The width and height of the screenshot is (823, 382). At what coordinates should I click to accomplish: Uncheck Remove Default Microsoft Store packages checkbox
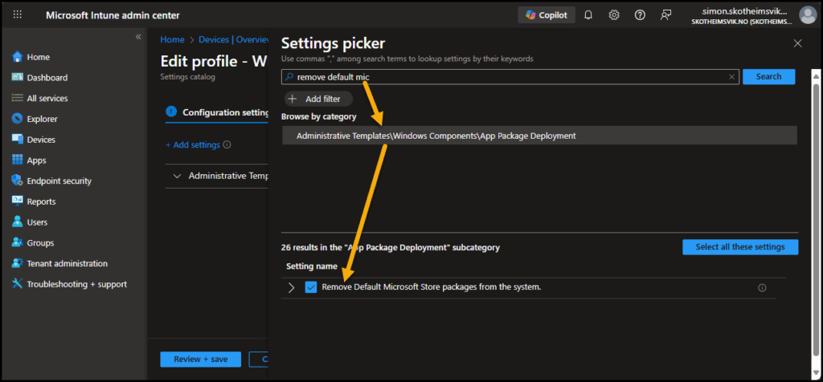pyautogui.click(x=311, y=287)
